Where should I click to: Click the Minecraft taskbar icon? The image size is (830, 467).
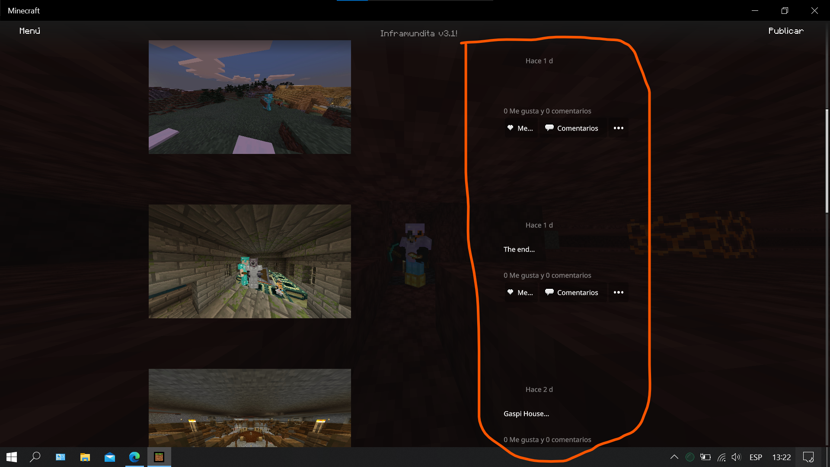(159, 457)
